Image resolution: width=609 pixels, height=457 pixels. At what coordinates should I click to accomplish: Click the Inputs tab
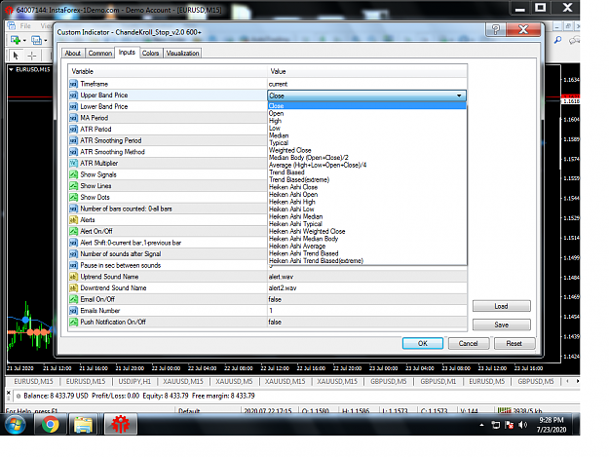tap(127, 53)
